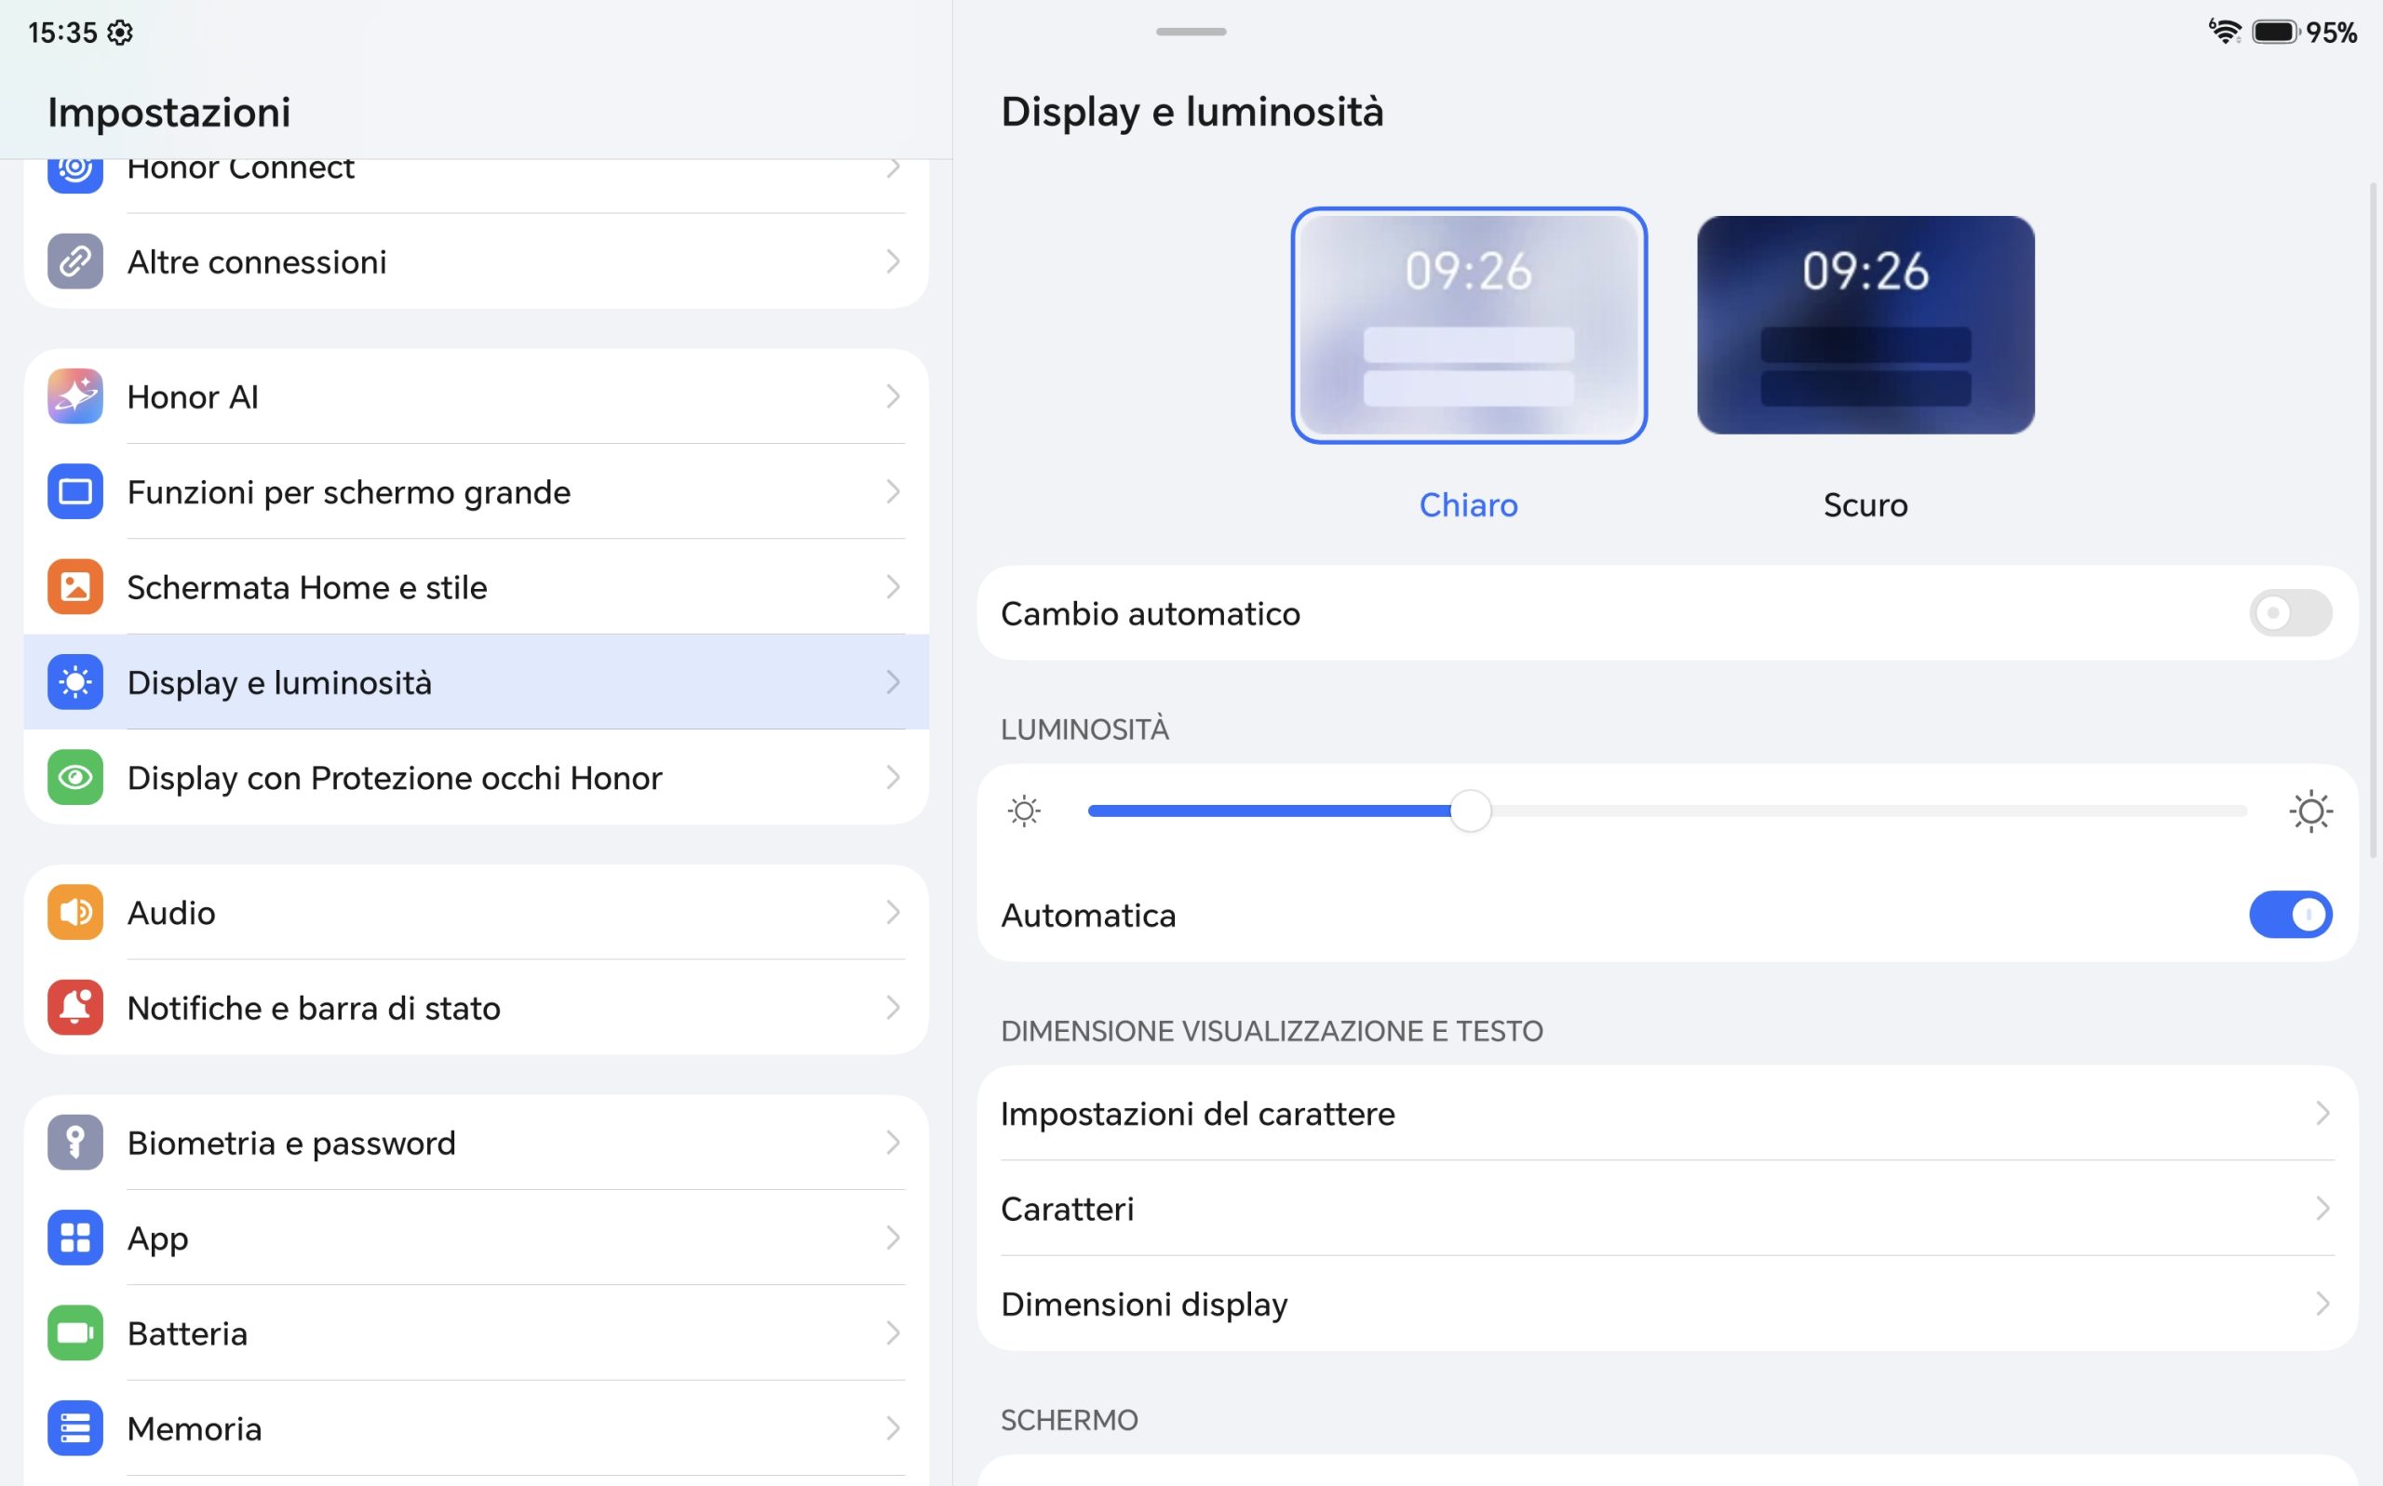Screen dimensions: 2383x1486
Task: Click the brightness slider track
Action: (x=1666, y=810)
